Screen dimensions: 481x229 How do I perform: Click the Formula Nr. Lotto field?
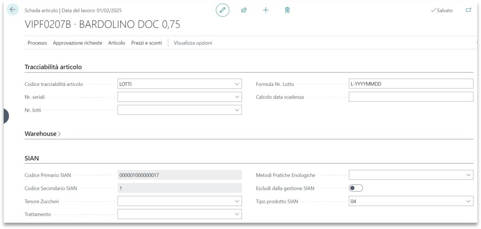click(x=411, y=84)
